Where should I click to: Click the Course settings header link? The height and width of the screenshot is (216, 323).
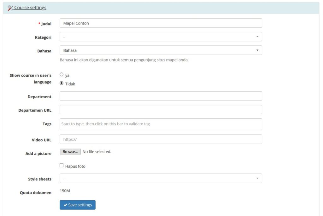(30, 8)
